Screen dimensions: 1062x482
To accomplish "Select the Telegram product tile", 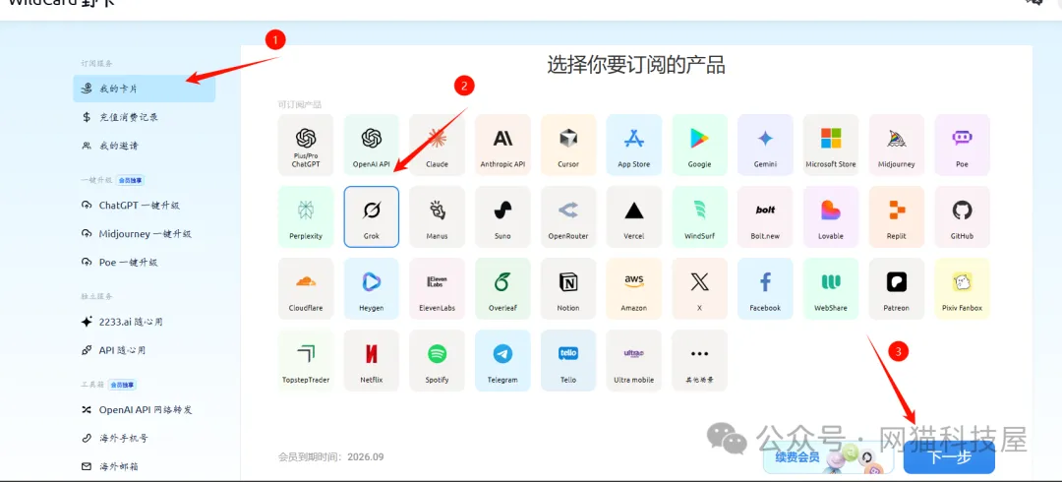I will [502, 361].
